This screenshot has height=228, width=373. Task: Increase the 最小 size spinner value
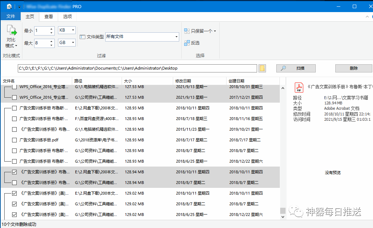pos(52,29)
